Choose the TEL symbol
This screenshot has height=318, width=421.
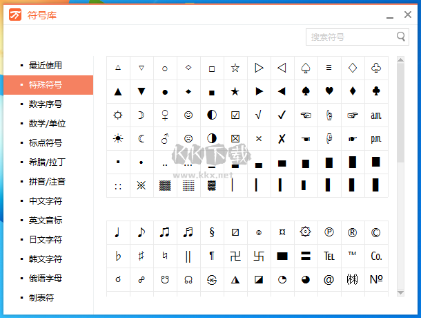(329, 256)
